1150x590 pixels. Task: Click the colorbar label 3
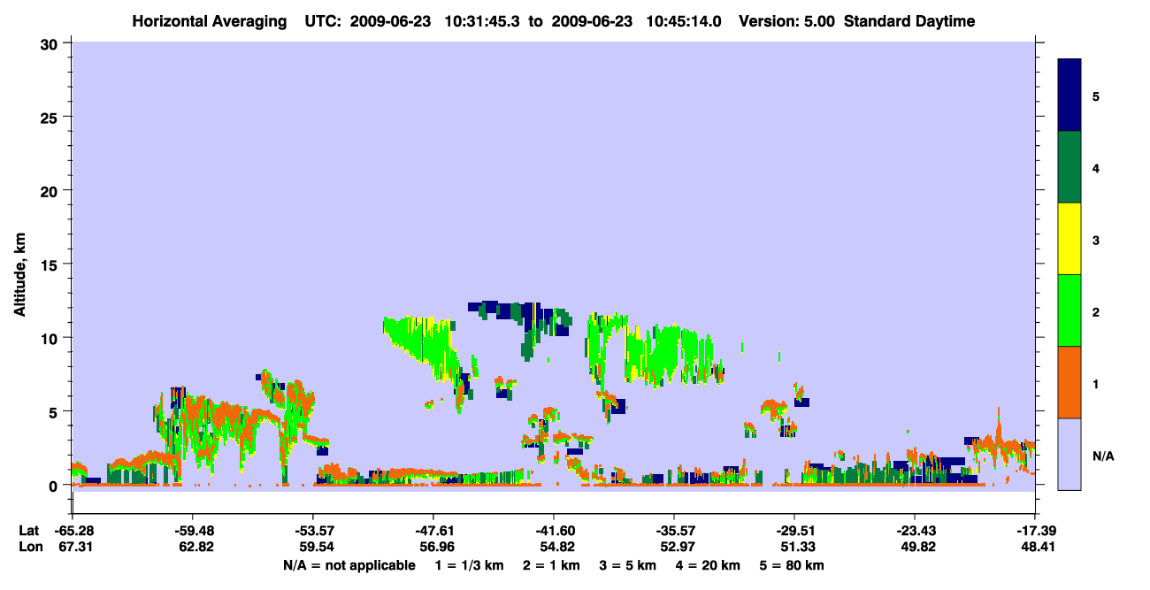coord(1096,240)
